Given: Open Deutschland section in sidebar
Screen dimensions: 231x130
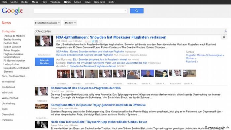Looking at the screenshot, I should pyautogui.click(x=8, y=87).
